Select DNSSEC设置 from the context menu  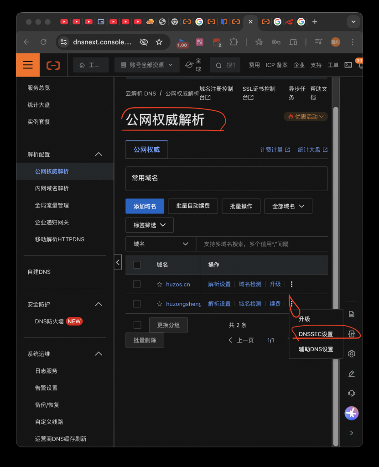click(316, 334)
